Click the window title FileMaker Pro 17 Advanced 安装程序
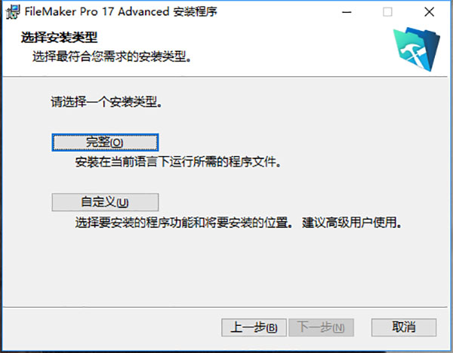Viewport: 453px width, 353px height. pos(121,12)
